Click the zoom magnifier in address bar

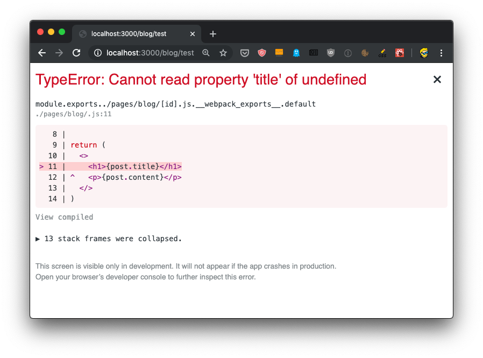click(206, 53)
